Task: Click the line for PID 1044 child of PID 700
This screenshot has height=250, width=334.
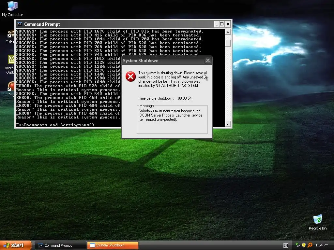Action: [x=110, y=39]
